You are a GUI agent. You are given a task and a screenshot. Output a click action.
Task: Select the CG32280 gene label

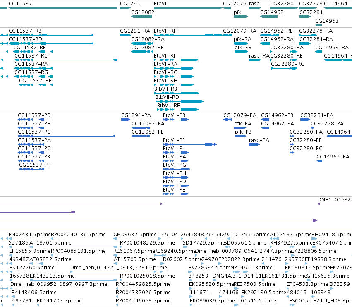(282, 4)
